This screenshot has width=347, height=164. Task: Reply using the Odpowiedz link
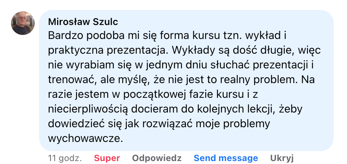(x=157, y=158)
